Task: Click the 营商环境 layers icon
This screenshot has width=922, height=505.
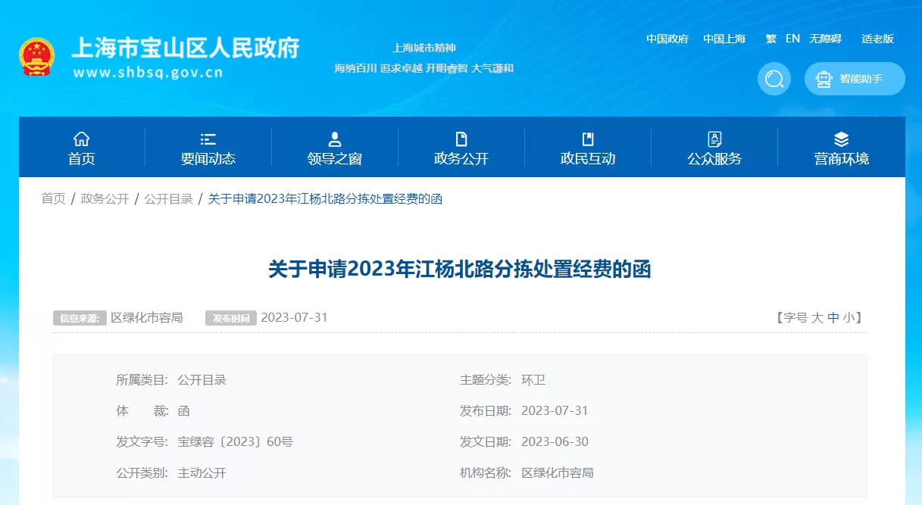Action: point(841,139)
